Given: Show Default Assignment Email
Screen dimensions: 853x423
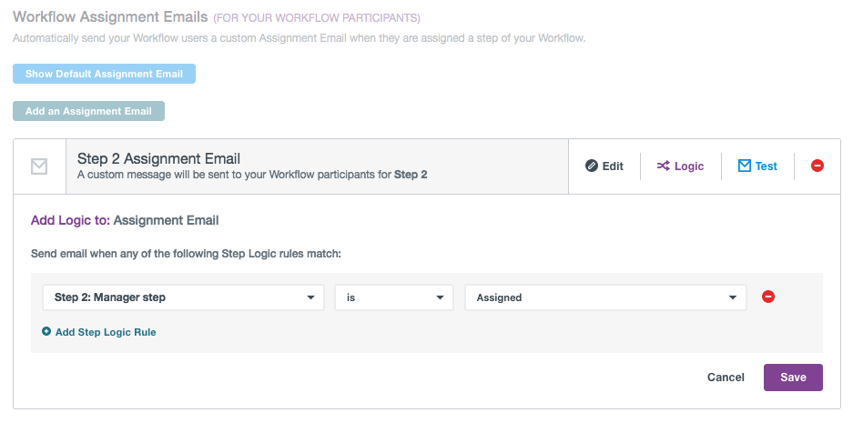Looking at the screenshot, I should pyautogui.click(x=104, y=74).
